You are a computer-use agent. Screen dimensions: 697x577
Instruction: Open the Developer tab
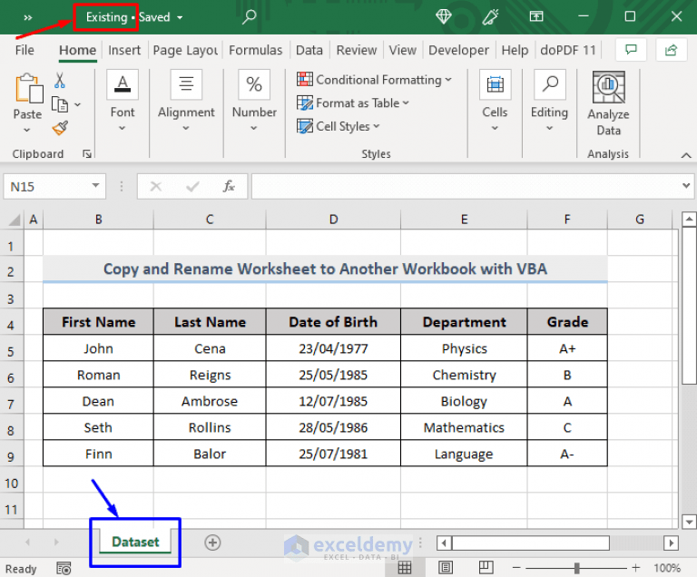458,50
